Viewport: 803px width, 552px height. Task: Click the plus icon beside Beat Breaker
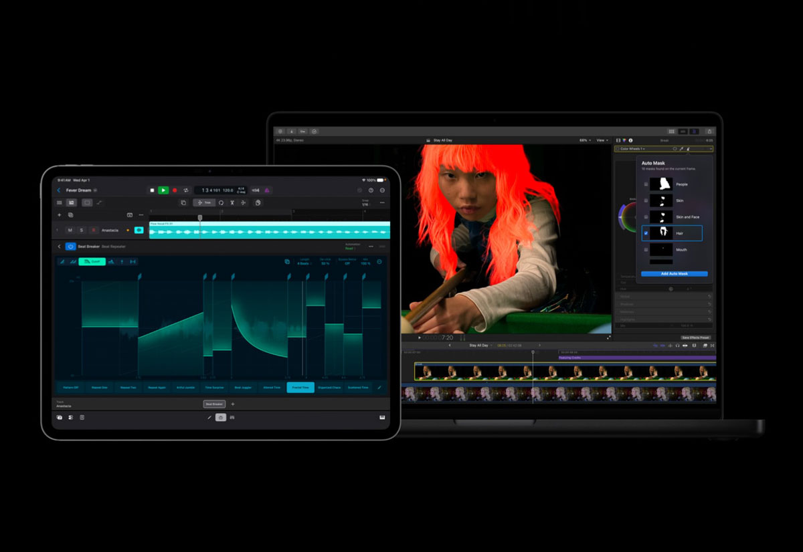point(233,404)
